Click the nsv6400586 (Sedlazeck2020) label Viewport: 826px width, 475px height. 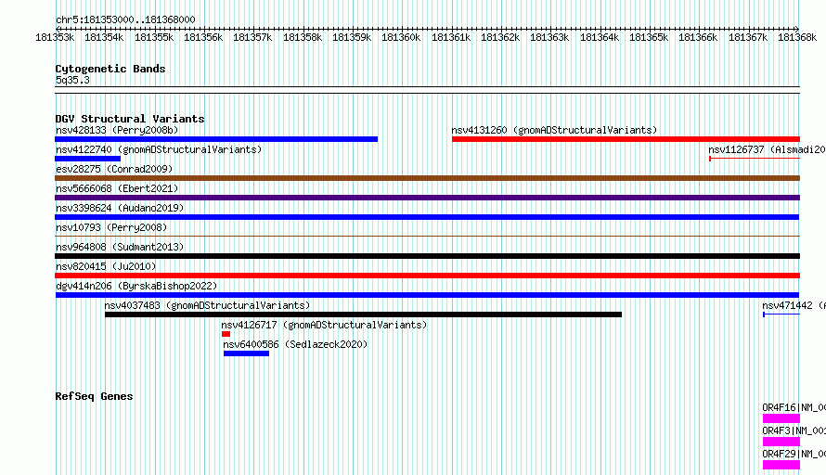(x=295, y=344)
